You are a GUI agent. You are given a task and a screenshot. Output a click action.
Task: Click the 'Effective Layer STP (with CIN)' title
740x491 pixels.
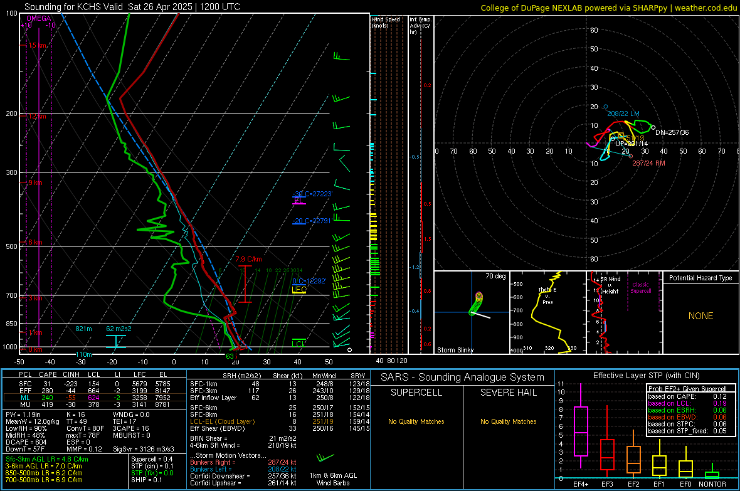click(x=646, y=376)
